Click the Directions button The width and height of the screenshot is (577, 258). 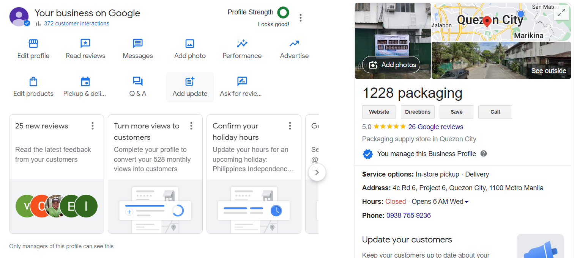tap(418, 112)
